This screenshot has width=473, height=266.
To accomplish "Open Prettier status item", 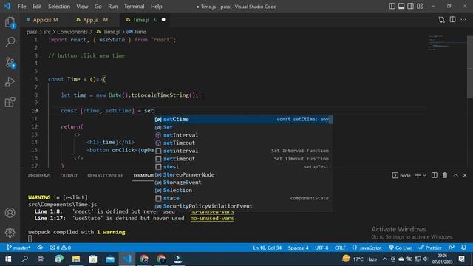I will pyautogui.click(x=430, y=248).
